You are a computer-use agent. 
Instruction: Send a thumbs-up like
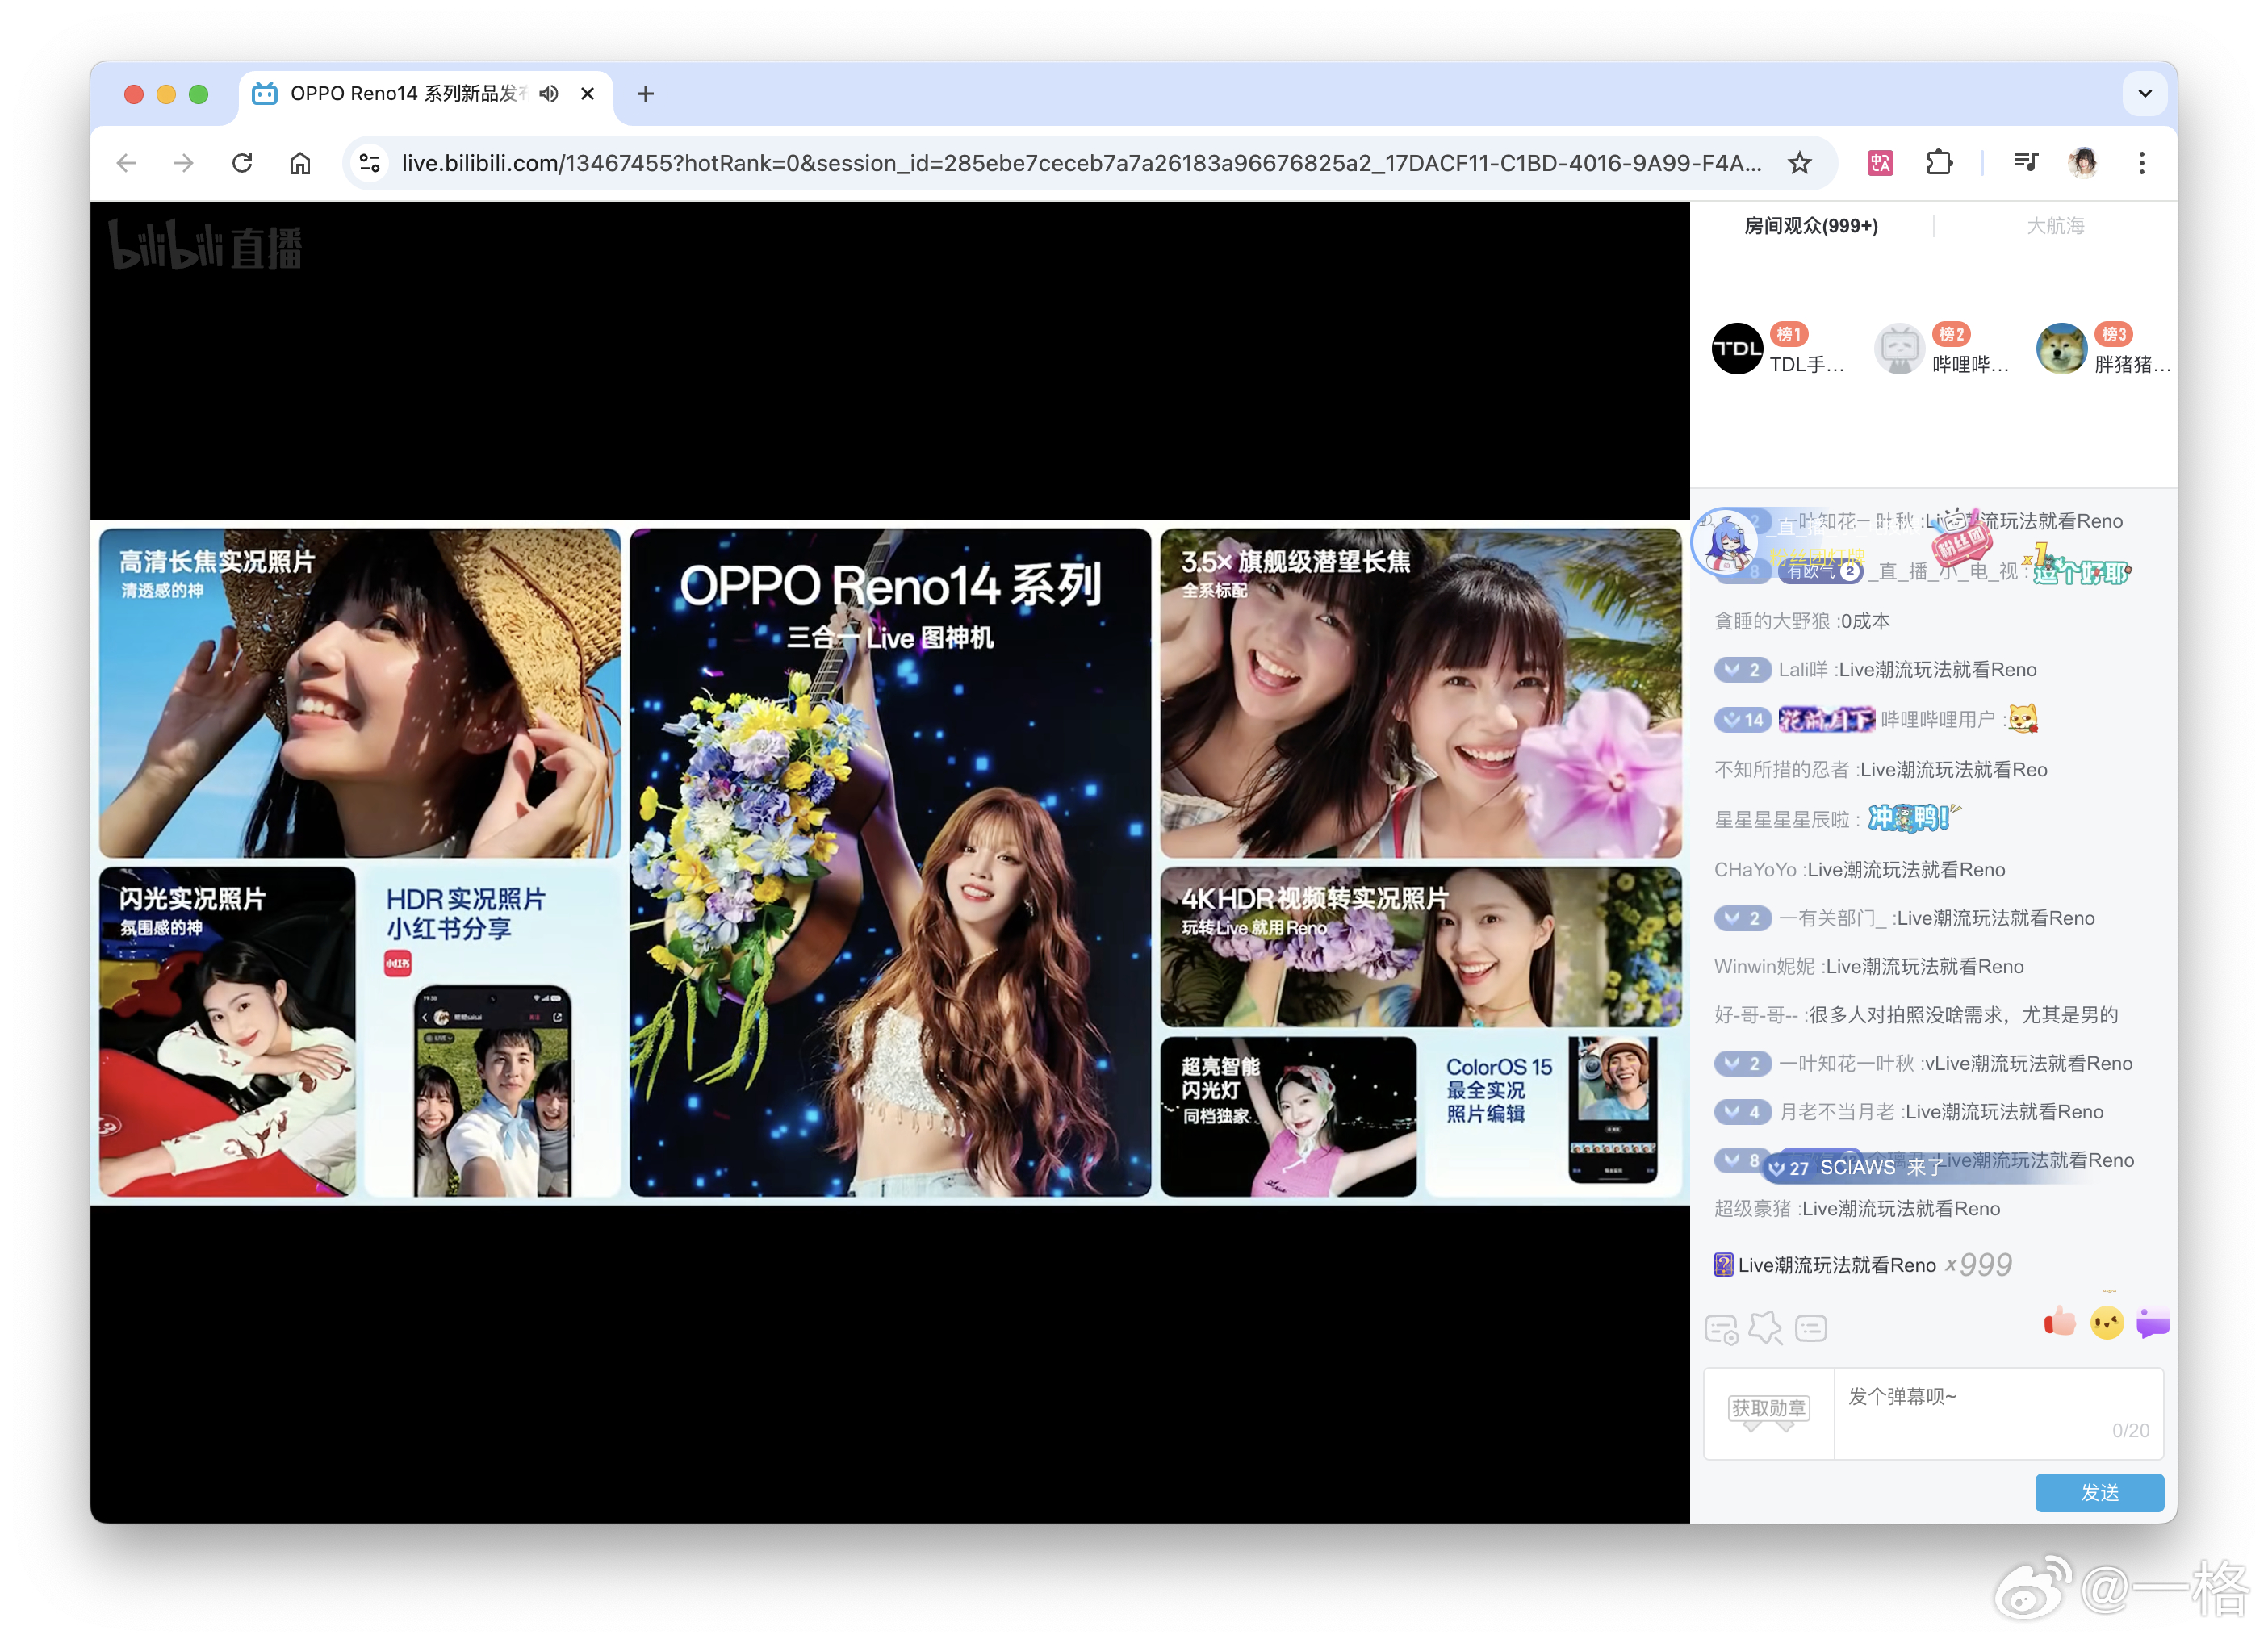coord(2059,1322)
